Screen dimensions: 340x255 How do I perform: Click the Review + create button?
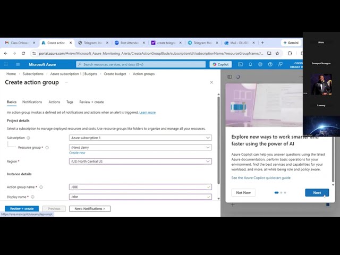tap(22, 209)
